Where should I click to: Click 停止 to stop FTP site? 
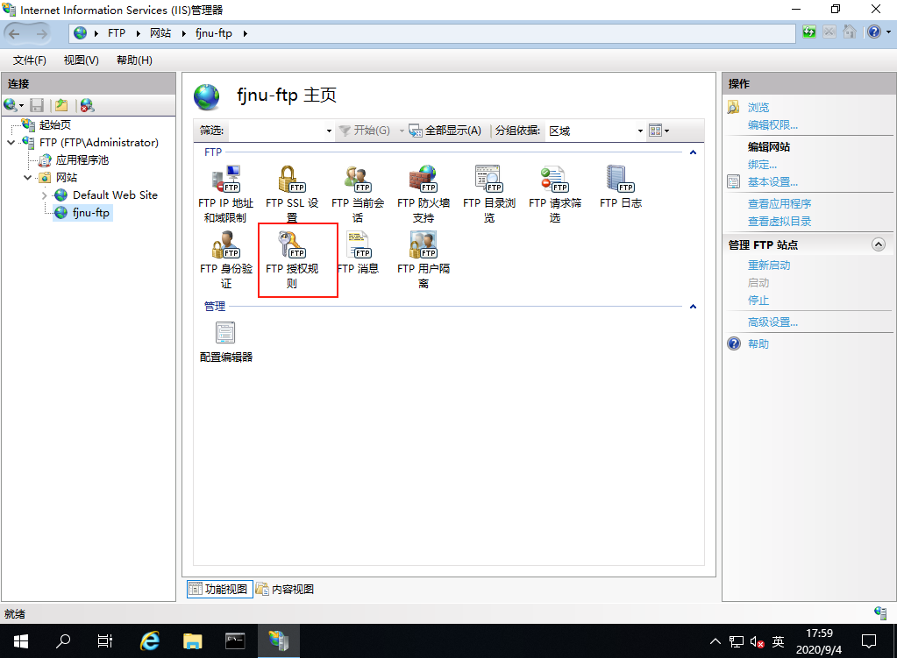tap(758, 301)
